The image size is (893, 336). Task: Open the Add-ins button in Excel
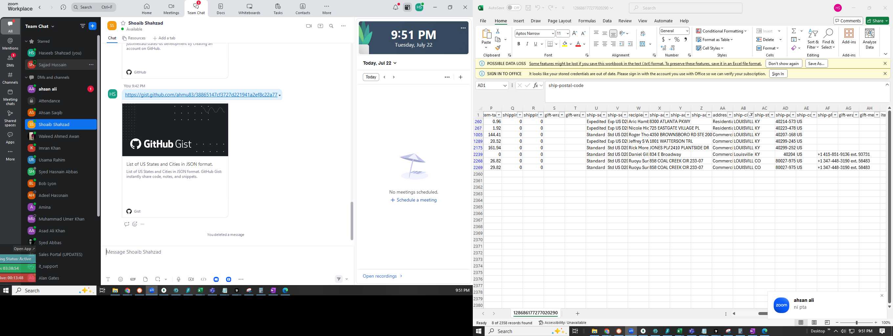(x=849, y=36)
